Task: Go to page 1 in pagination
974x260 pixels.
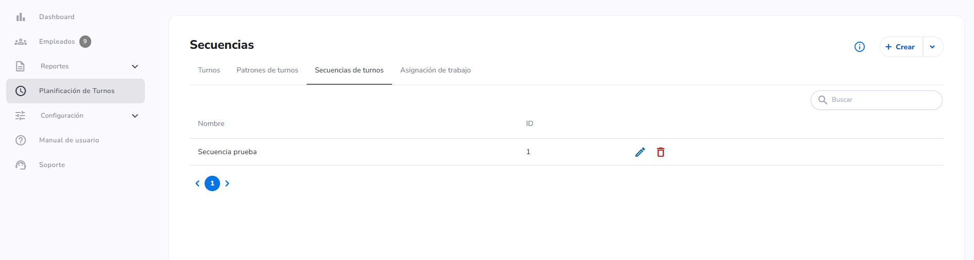Action: [x=212, y=183]
